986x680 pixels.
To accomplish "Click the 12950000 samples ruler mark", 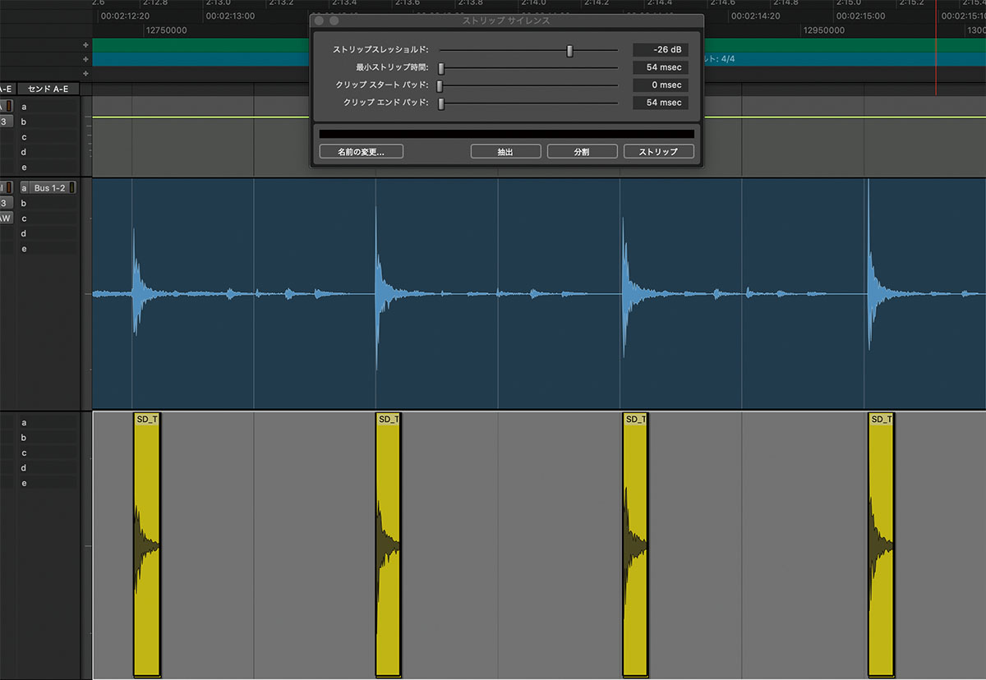I will [823, 30].
